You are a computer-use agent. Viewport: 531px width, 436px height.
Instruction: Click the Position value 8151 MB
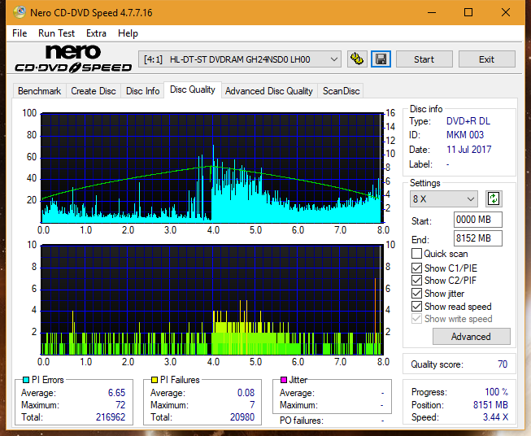(490, 405)
